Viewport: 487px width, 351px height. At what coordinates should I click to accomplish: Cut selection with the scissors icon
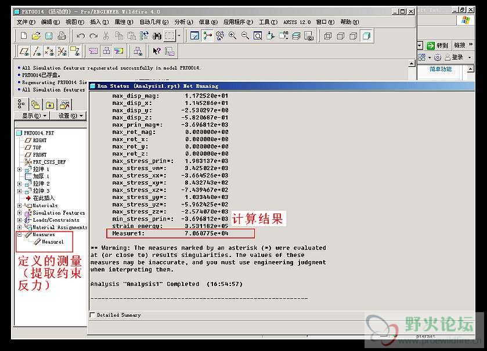point(106,36)
